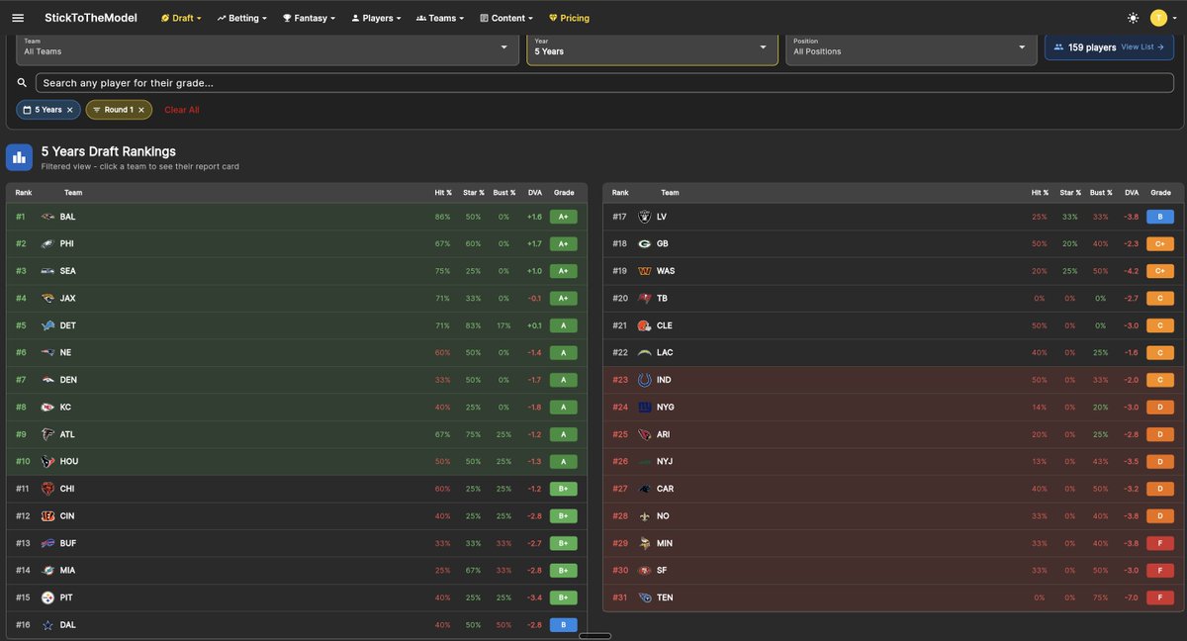This screenshot has height=641, width=1187.
Task: Click the Pittsburgh Steelers team logo
Action: tap(47, 597)
